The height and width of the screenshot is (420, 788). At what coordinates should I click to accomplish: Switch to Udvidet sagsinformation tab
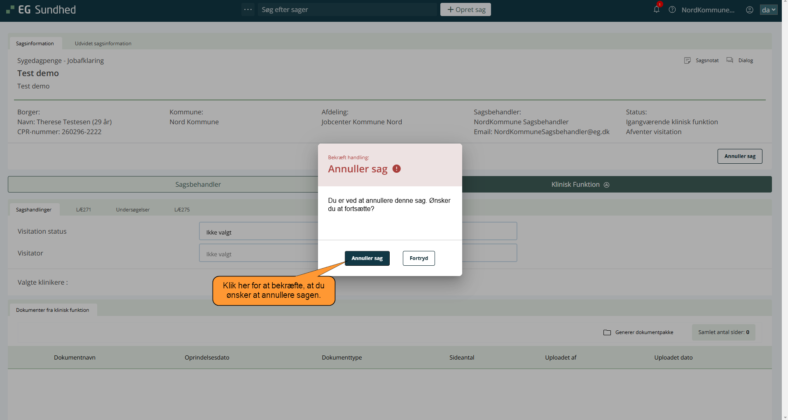103,44
